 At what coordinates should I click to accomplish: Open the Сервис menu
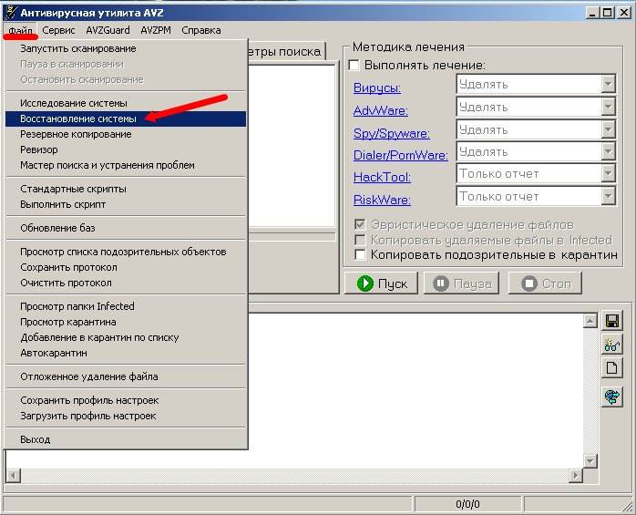click(x=58, y=30)
